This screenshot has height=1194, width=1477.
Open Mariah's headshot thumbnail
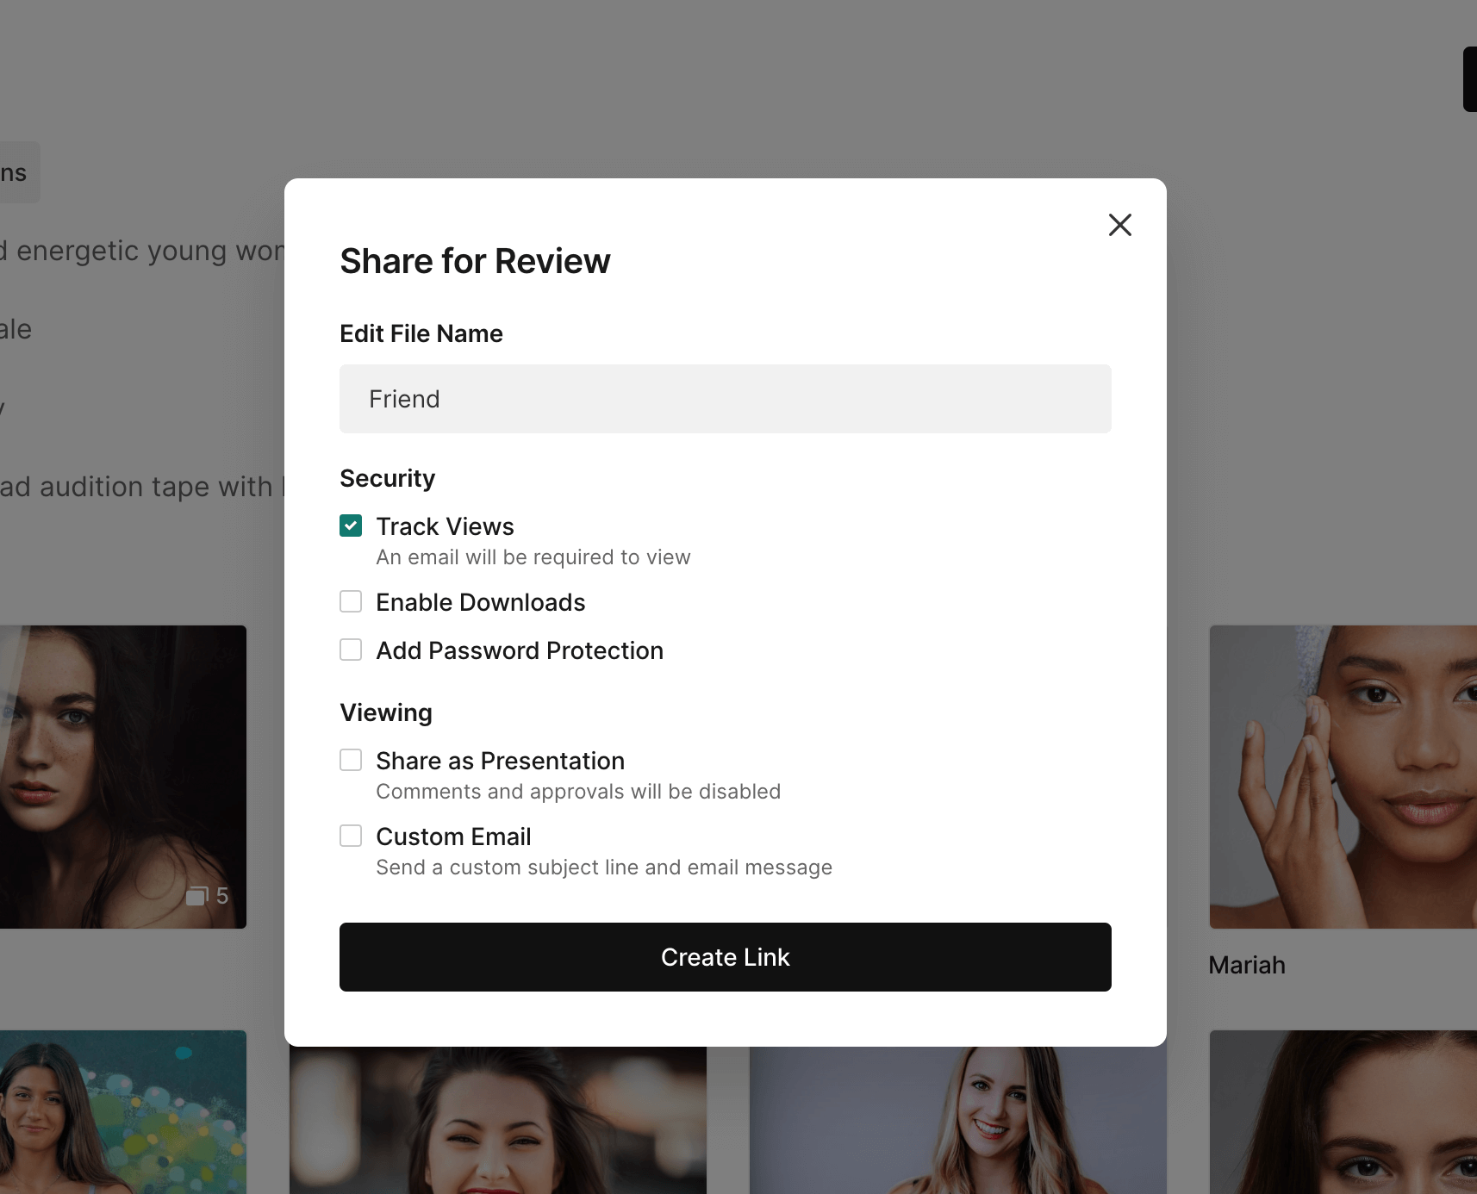[x=1343, y=776]
